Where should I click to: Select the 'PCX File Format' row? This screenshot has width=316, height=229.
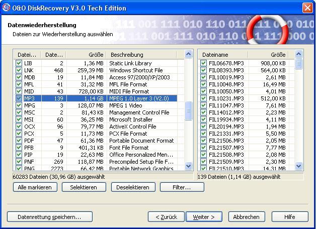pyautogui.click(x=96, y=134)
